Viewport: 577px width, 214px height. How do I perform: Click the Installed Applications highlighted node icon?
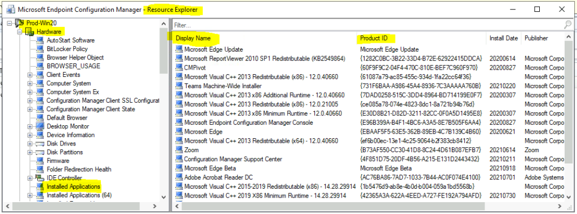tap(40, 186)
